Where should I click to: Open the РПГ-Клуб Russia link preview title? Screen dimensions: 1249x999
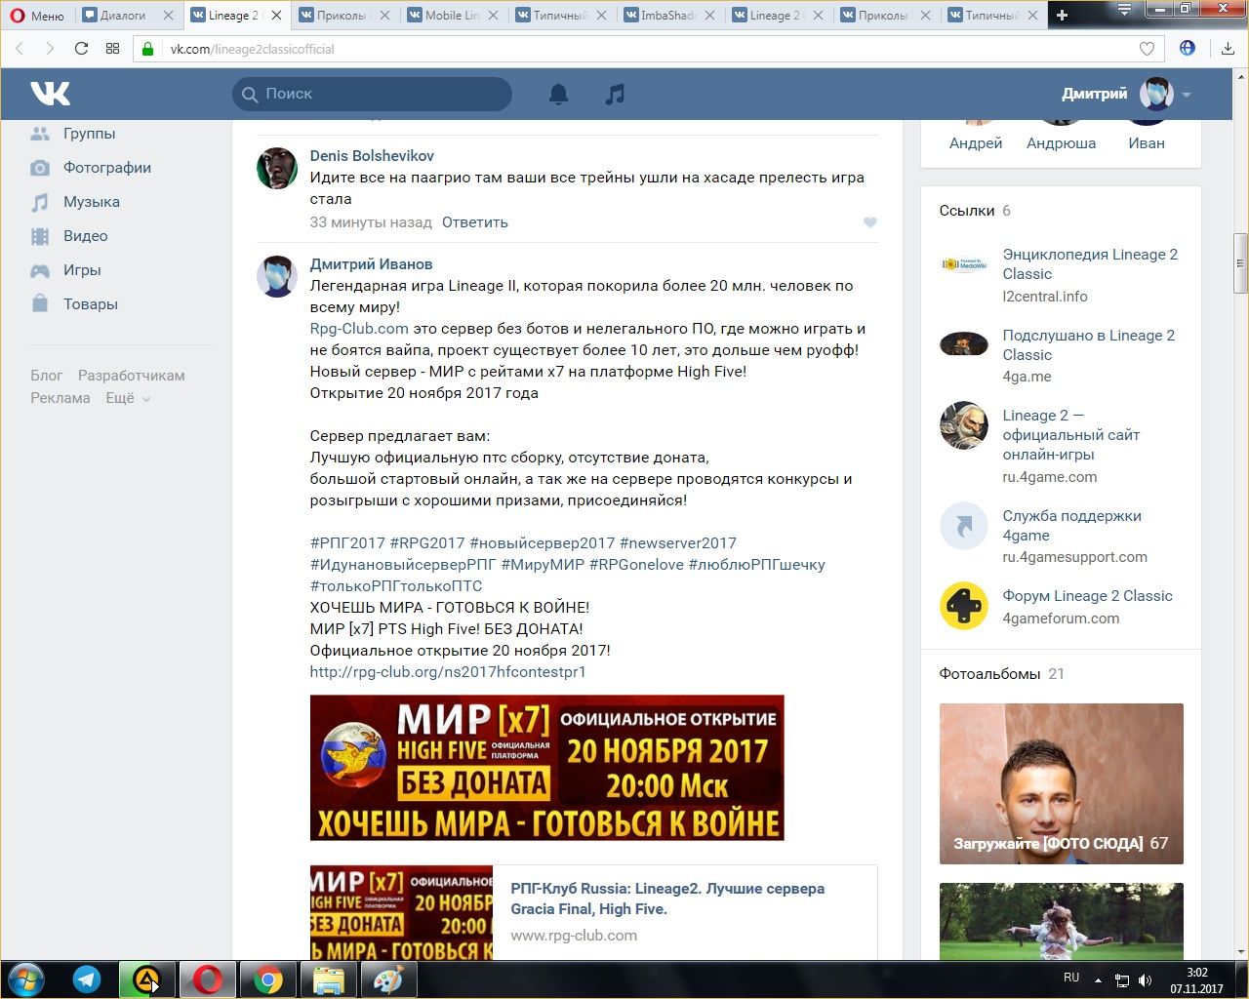click(667, 899)
